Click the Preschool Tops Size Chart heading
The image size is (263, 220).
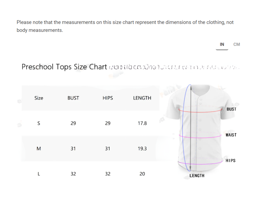pos(64,67)
